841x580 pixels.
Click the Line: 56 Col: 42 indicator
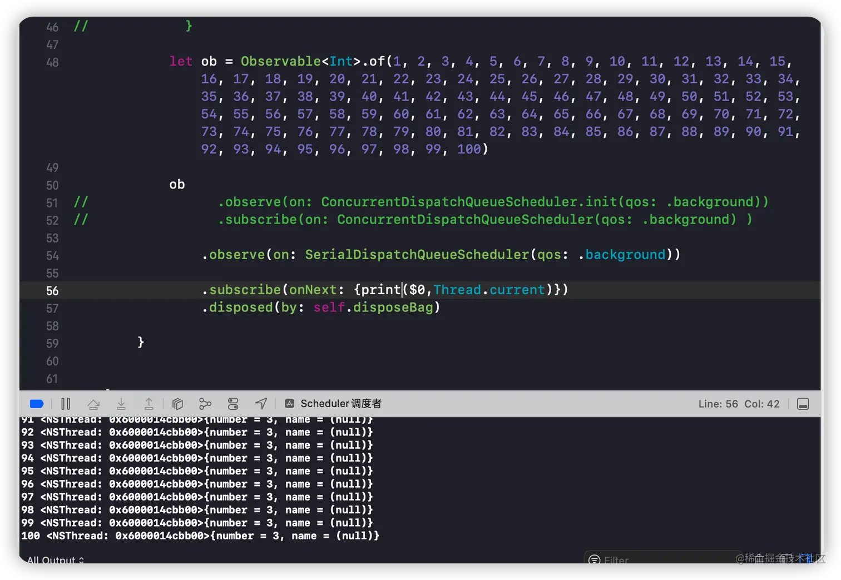click(739, 404)
